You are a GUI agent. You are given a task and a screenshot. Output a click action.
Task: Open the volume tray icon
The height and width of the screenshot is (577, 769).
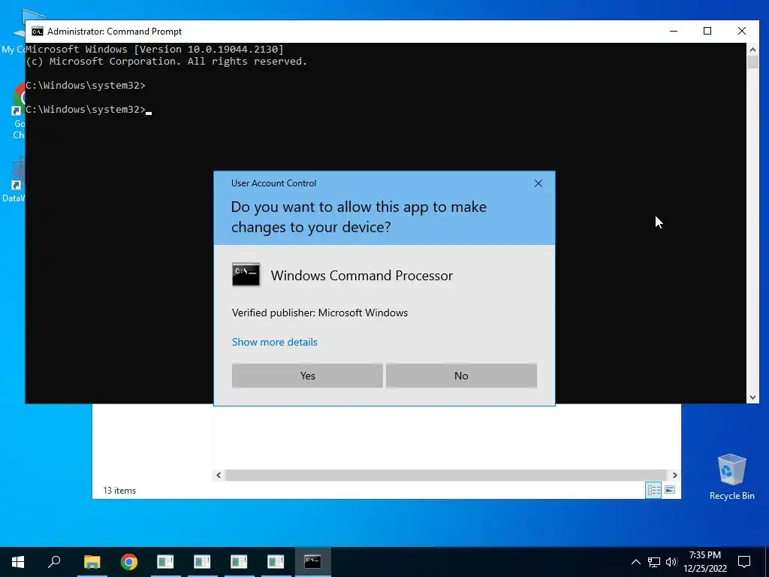coord(671,562)
